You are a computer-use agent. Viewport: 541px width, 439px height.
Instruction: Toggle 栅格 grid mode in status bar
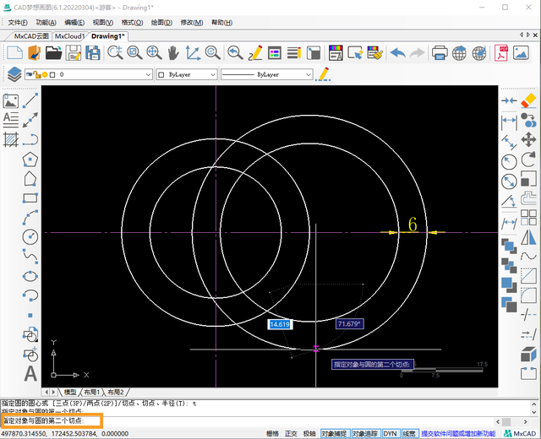coord(272,433)
